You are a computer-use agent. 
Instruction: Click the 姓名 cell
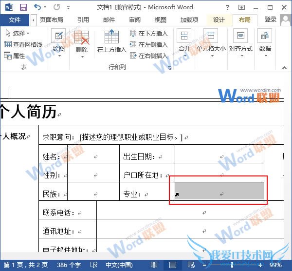pyautogui.click(x=53, y=154)
